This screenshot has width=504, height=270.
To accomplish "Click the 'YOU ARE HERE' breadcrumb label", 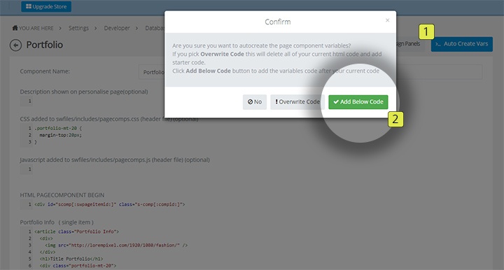I will tap(36, 28).
